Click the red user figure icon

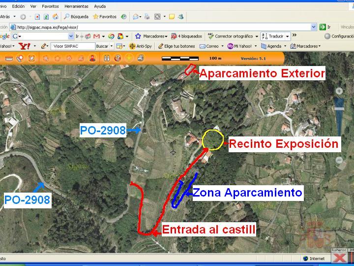pos(92,58)
